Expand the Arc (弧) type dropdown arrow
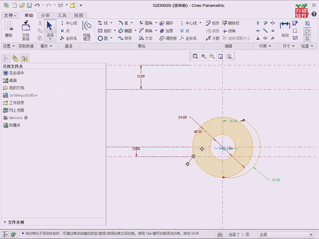This screenshot has width=319, height=239. tap(132, 23)
